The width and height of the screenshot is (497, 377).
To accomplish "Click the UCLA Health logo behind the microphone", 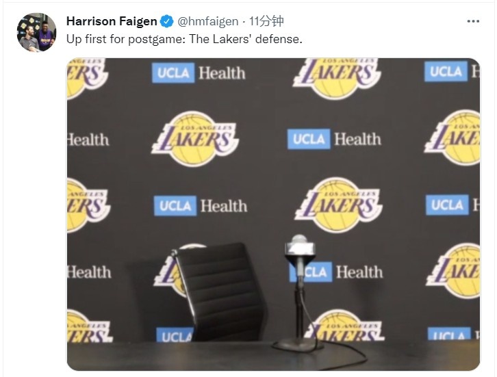I will point(336,272).
